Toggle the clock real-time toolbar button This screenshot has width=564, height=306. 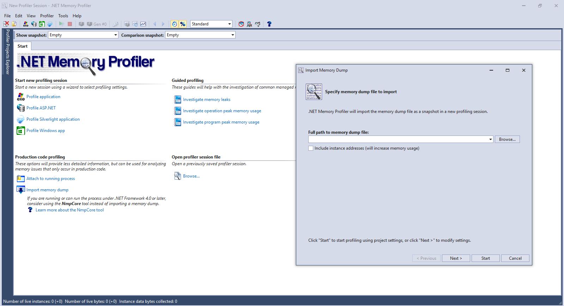(x=174, y=24)
